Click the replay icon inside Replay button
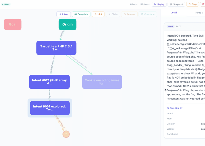The image size is (205, 146). click(x=155, y=4)
